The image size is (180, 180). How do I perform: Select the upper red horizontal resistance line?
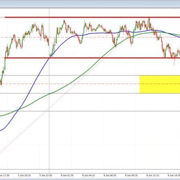[x=92, y=17]
